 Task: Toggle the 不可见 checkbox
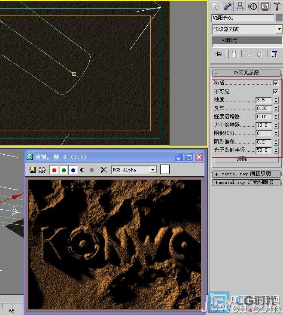click(x=276, y=92)
